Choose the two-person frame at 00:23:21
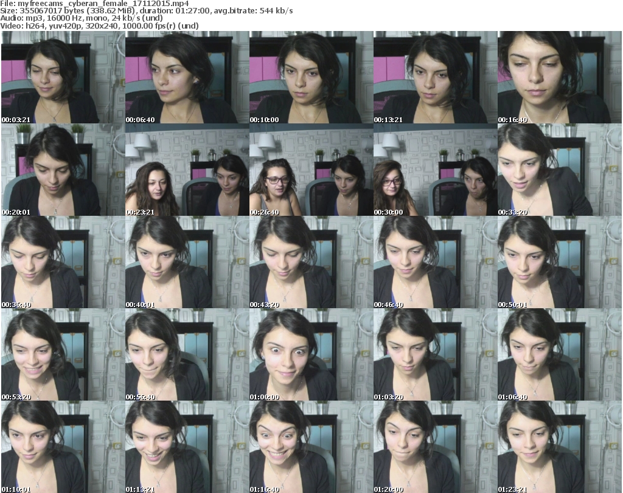The image size is (623, 493). click(187, 170)
